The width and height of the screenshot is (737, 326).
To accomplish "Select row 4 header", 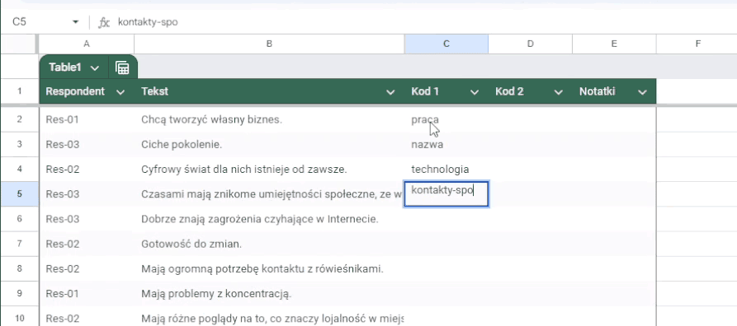I will coord(19,170).
